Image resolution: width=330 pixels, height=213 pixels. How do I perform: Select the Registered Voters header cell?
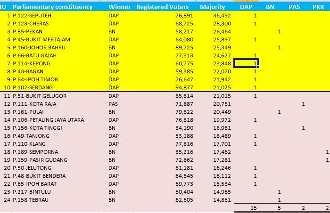(x=162, y=7)
